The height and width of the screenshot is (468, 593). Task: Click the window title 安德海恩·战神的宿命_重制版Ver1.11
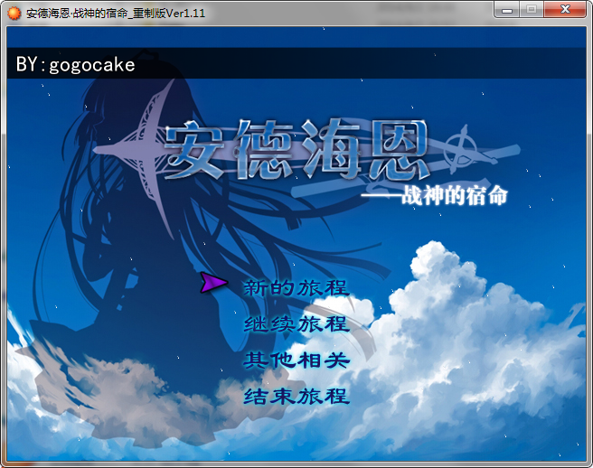(x=116, y=14)
